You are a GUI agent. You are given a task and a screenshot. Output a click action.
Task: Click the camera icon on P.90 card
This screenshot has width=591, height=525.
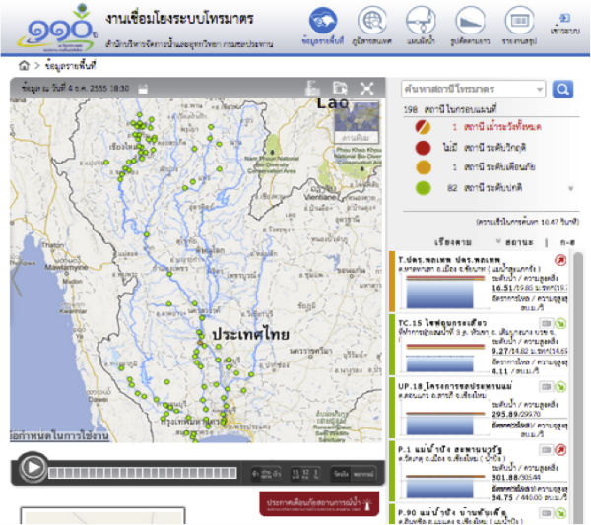(x=546, y=513)
